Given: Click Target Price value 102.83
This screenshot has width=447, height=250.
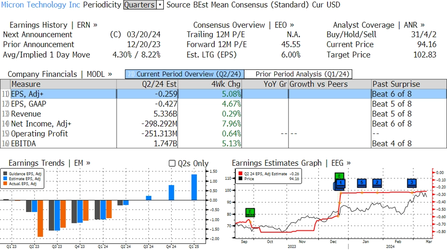Looking at the screenshot, I should coord(425,55).
